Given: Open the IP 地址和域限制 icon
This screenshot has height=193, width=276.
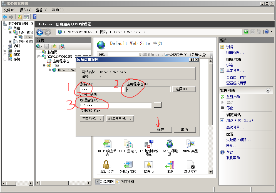Looking at the screenshot, I should 149,144.
